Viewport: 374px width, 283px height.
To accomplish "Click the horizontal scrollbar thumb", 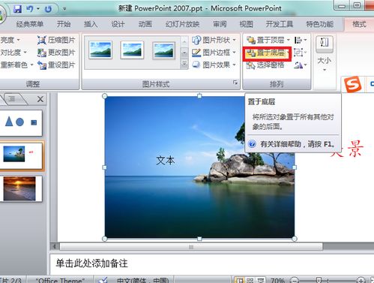I will point(191,247).
